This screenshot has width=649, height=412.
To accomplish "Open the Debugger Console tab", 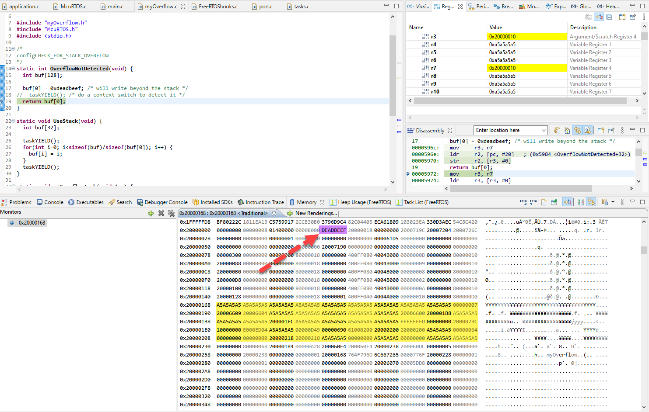I will click(x=162, y=202).
